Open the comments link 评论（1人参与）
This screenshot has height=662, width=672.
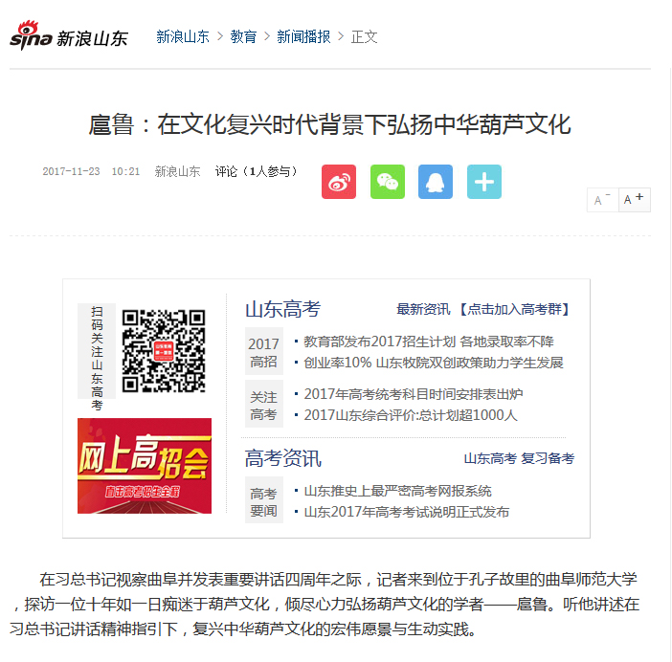256,171
